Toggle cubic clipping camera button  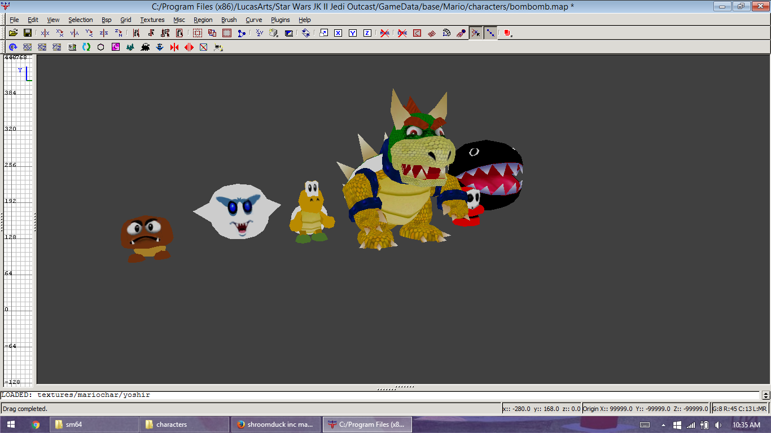pos(288,33)
